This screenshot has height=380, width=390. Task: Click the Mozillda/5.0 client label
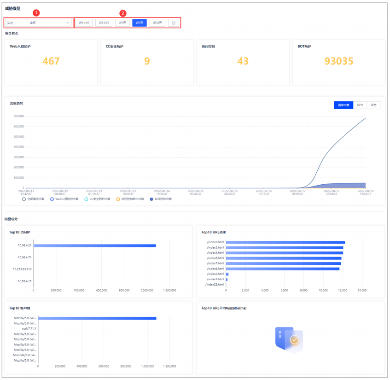click(x=24, y=355)
